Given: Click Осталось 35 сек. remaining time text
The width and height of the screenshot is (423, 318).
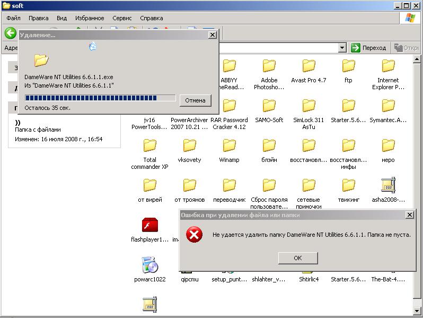Looking at the screenshot, I should 47,108.
